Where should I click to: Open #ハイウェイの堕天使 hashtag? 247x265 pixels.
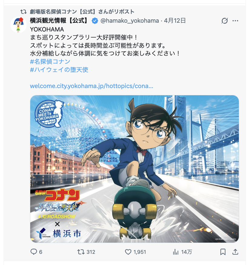coord(59,70)
